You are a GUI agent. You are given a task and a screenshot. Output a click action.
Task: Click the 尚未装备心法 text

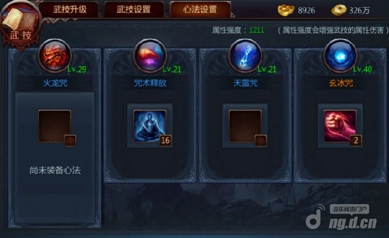point(55,170)
